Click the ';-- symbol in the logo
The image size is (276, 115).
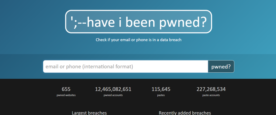(79, 22)
